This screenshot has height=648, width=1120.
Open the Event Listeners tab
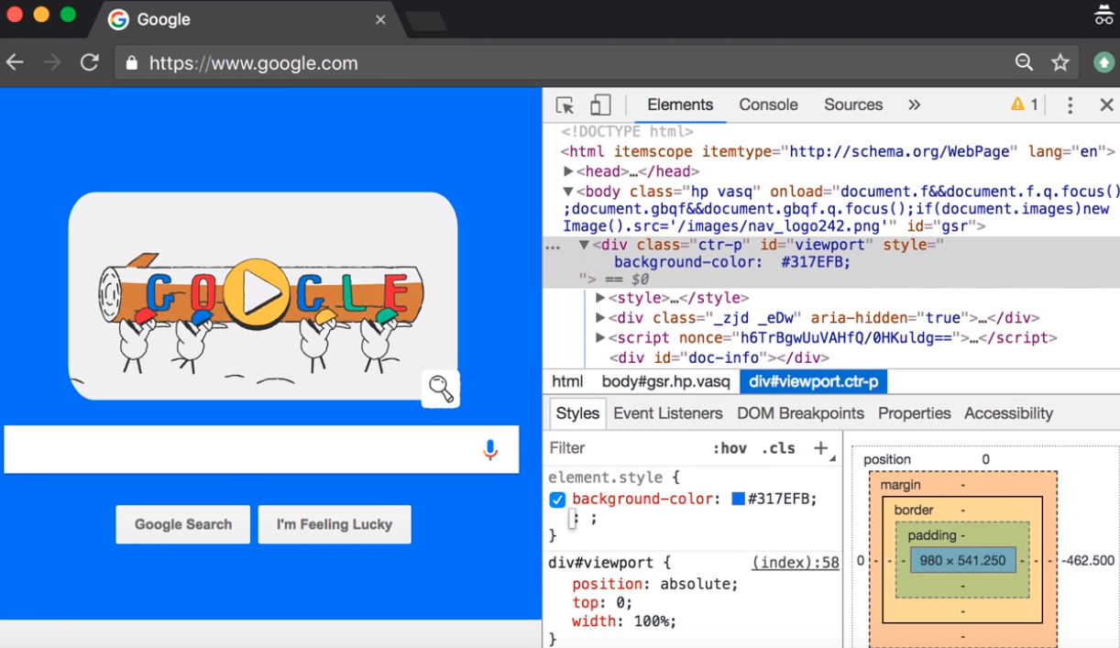coord(668,413)
